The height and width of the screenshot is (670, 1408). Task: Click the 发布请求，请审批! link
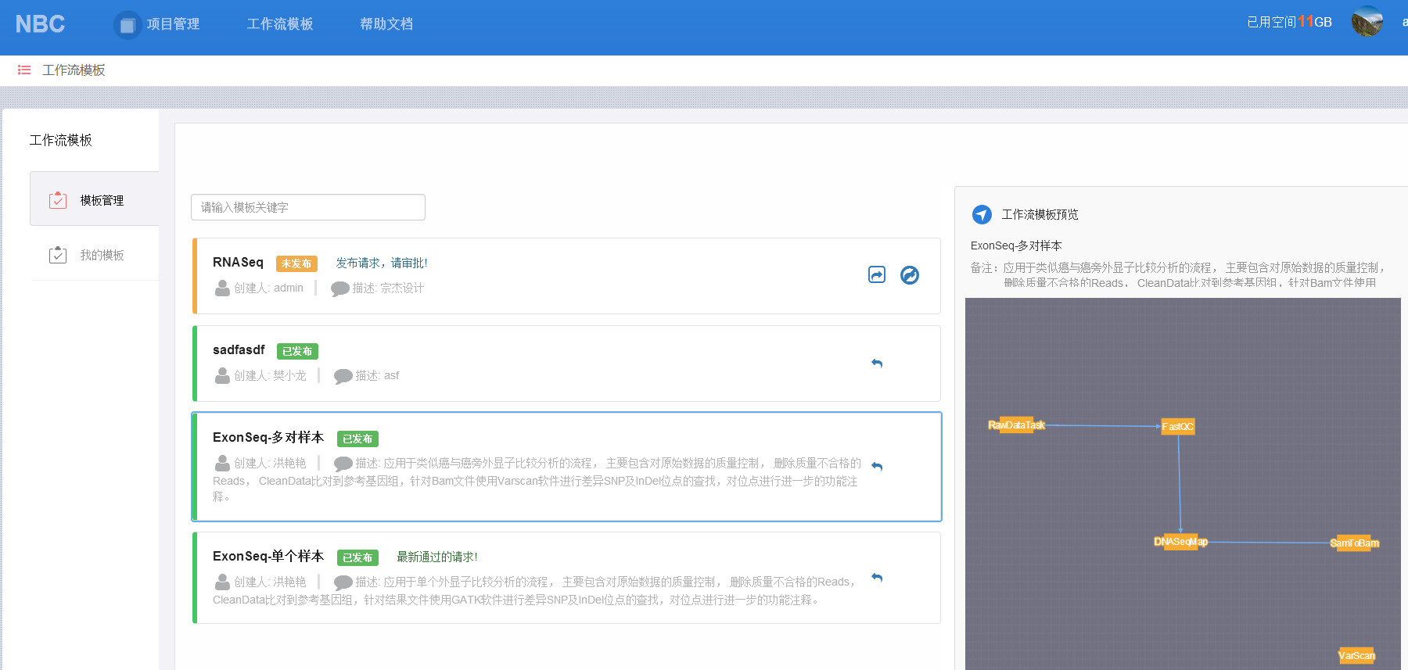[x=382, y=263]
